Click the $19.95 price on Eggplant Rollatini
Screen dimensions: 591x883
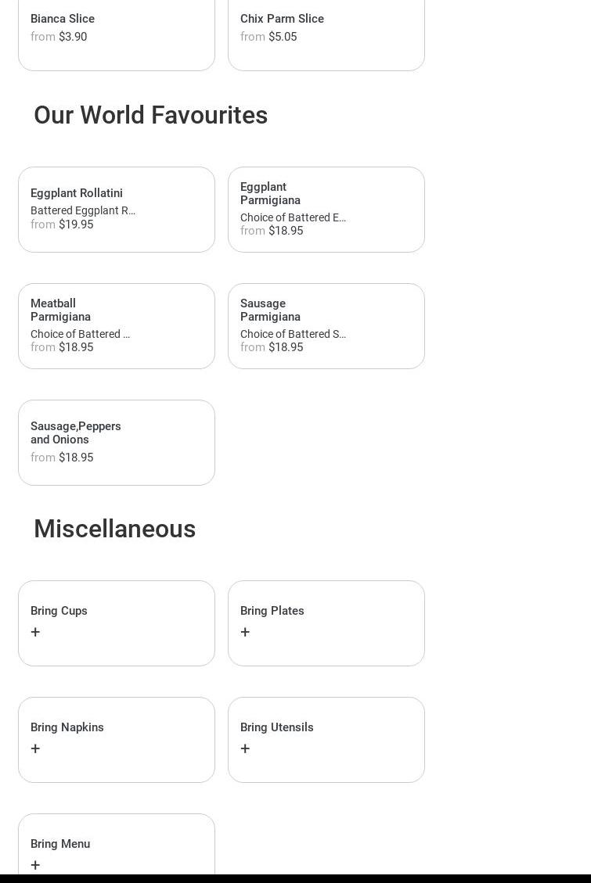click(x=76, y=224)
